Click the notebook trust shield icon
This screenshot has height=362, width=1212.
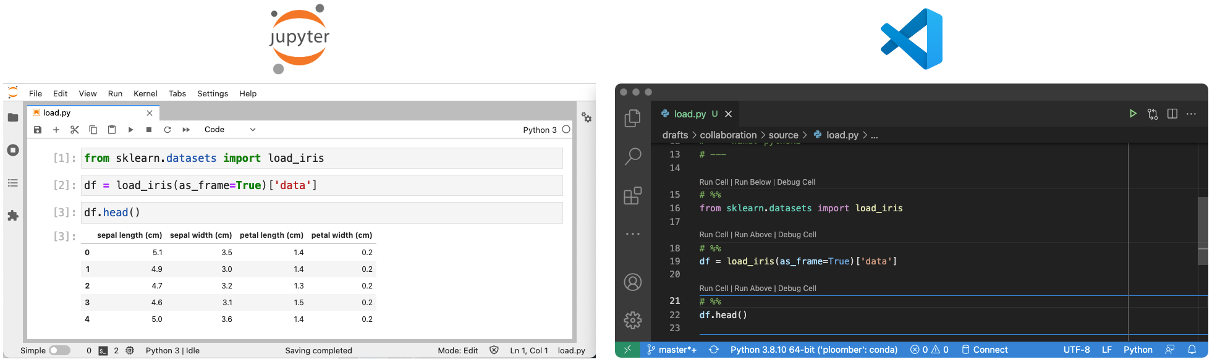(494, 350)
